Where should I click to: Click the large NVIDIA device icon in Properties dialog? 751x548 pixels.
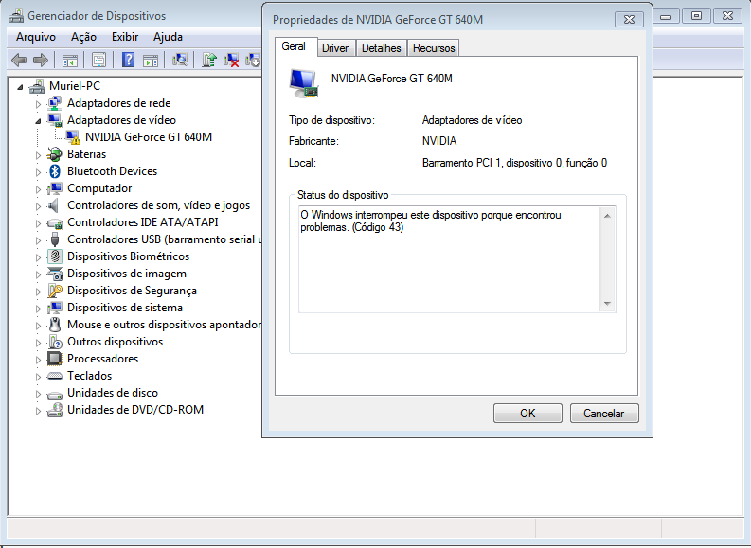coord(304,83)
